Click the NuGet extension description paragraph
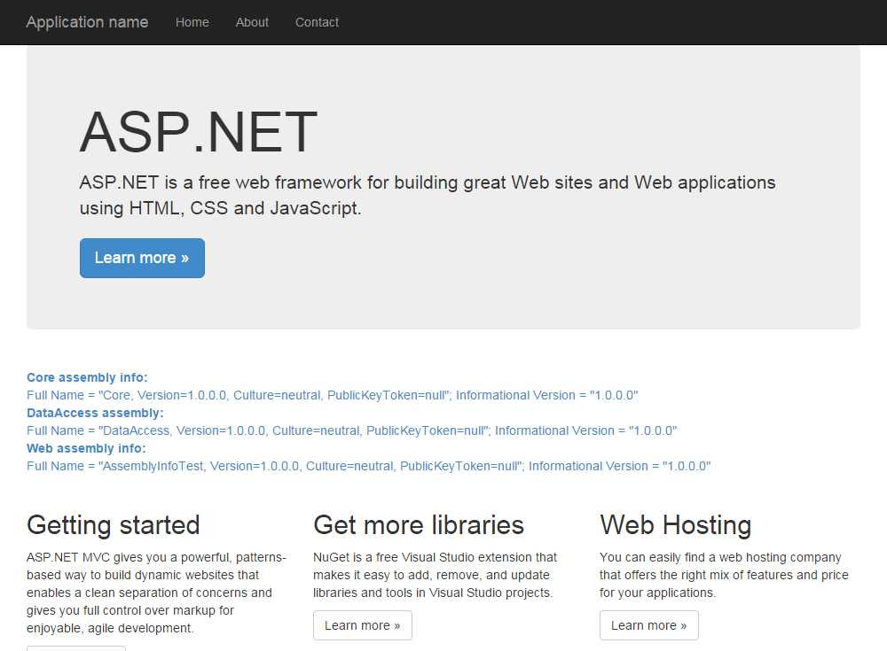887x651 pixels. [x=435, y=575]
